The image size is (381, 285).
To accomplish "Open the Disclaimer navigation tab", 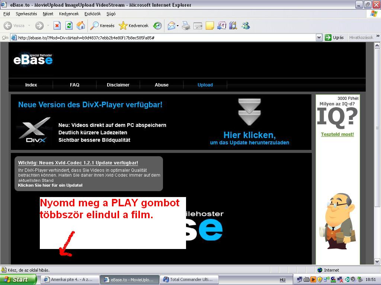I will click(x=118, y=85).
